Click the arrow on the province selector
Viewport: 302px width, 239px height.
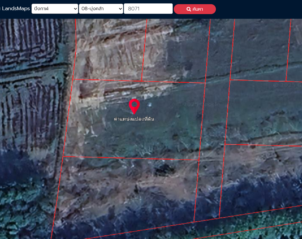coord(75,9)
